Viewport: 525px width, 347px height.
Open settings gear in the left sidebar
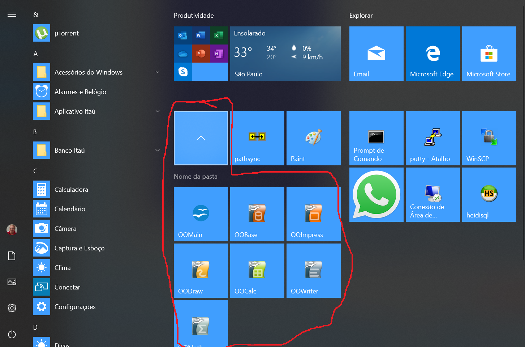12,308
